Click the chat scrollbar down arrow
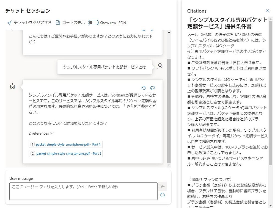 (x=169, y=165)
